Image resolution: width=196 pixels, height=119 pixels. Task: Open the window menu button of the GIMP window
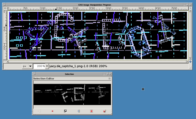pyautogui.click(x=5, y=5)
